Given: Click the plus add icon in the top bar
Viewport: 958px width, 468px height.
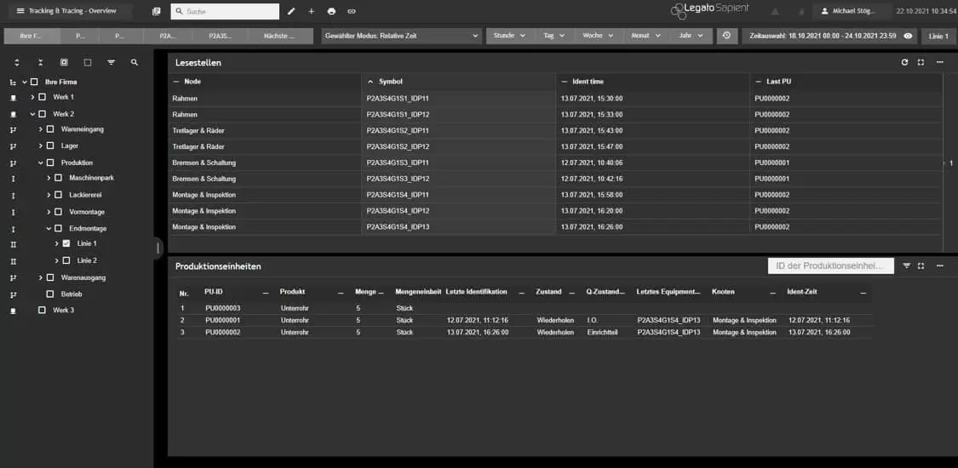Looking at the screenshot, I should click(311, 11).
